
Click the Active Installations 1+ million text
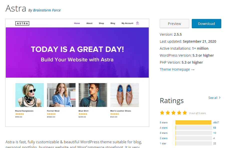(x=184, y=48)
